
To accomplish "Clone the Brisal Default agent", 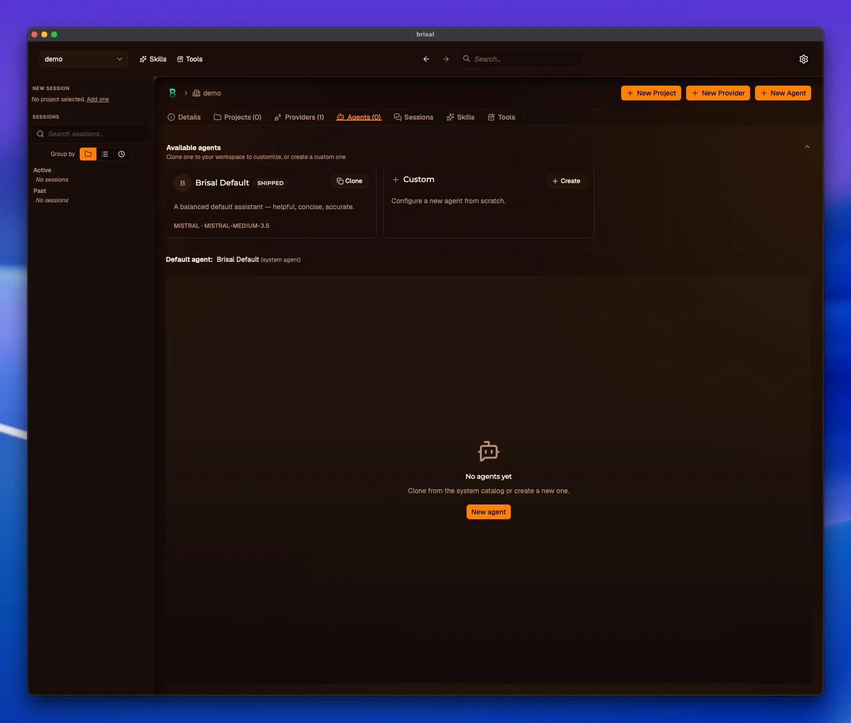I will 349,181.
